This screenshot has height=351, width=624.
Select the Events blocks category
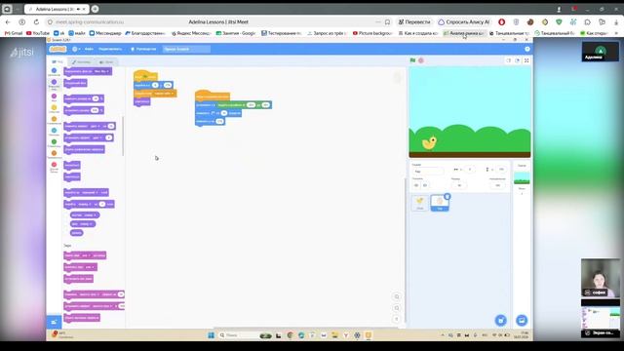pyautogui.click(x=55, y=109)
